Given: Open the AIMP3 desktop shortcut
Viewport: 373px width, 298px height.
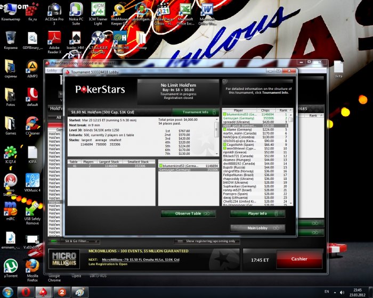Looking at the screenshot, I should point(33,69).
